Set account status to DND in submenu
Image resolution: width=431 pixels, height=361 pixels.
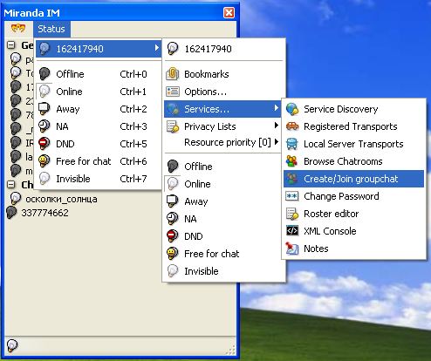pos(224,236)
